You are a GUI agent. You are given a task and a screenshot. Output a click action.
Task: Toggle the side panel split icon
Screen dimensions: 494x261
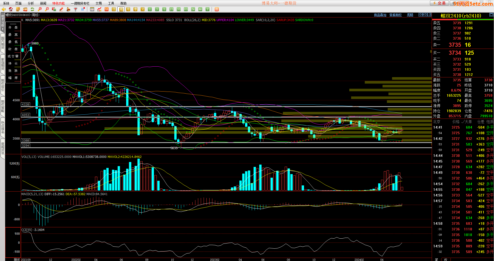point(429,15)
